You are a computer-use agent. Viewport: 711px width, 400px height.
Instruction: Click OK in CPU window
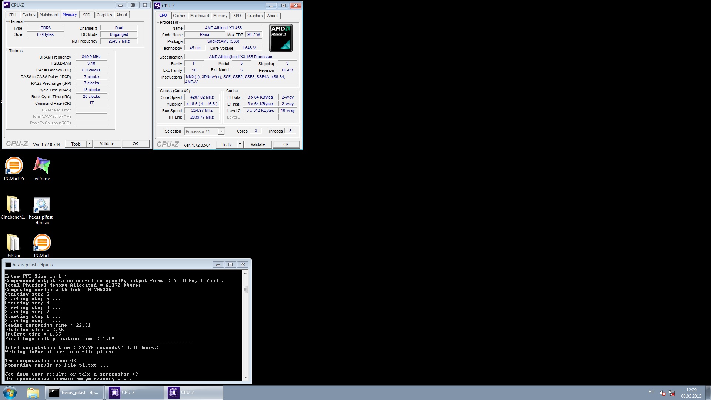[x=286, y=144]
